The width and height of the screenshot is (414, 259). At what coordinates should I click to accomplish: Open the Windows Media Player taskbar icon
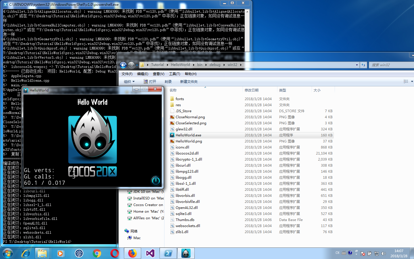[60, 253]
